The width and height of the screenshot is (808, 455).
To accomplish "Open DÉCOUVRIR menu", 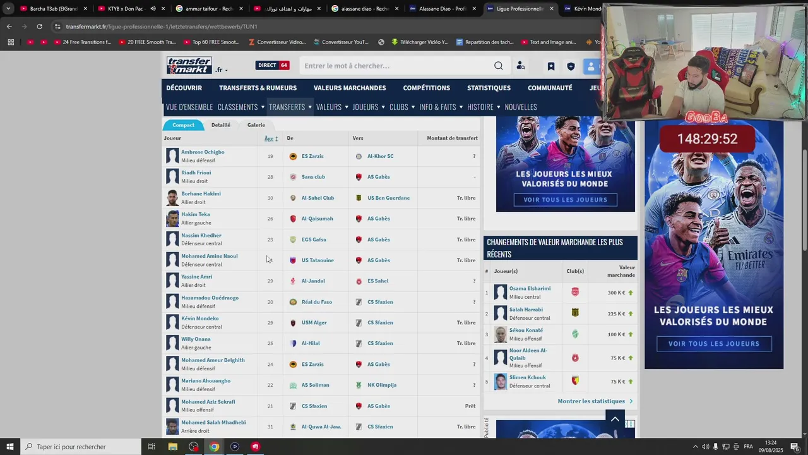I will click(x=184, y=88).
